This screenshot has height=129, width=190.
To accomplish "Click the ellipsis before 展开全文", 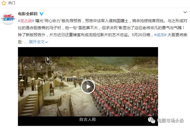I will 26,42.
